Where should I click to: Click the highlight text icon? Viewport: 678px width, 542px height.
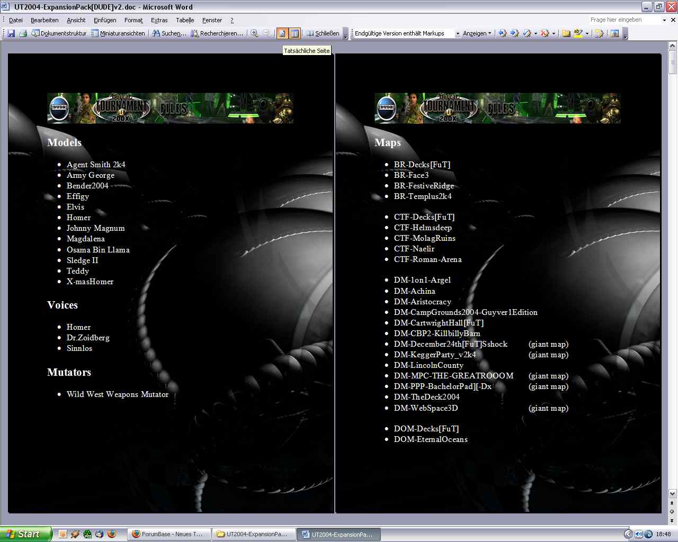[578, 33]
